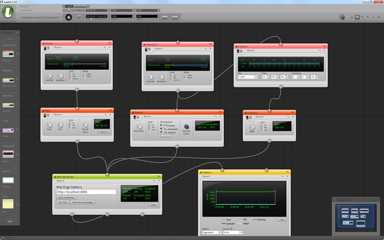The image size is (384, 240).
Task: Toggle on/off switch of Random component
Action: click(135, 117)
